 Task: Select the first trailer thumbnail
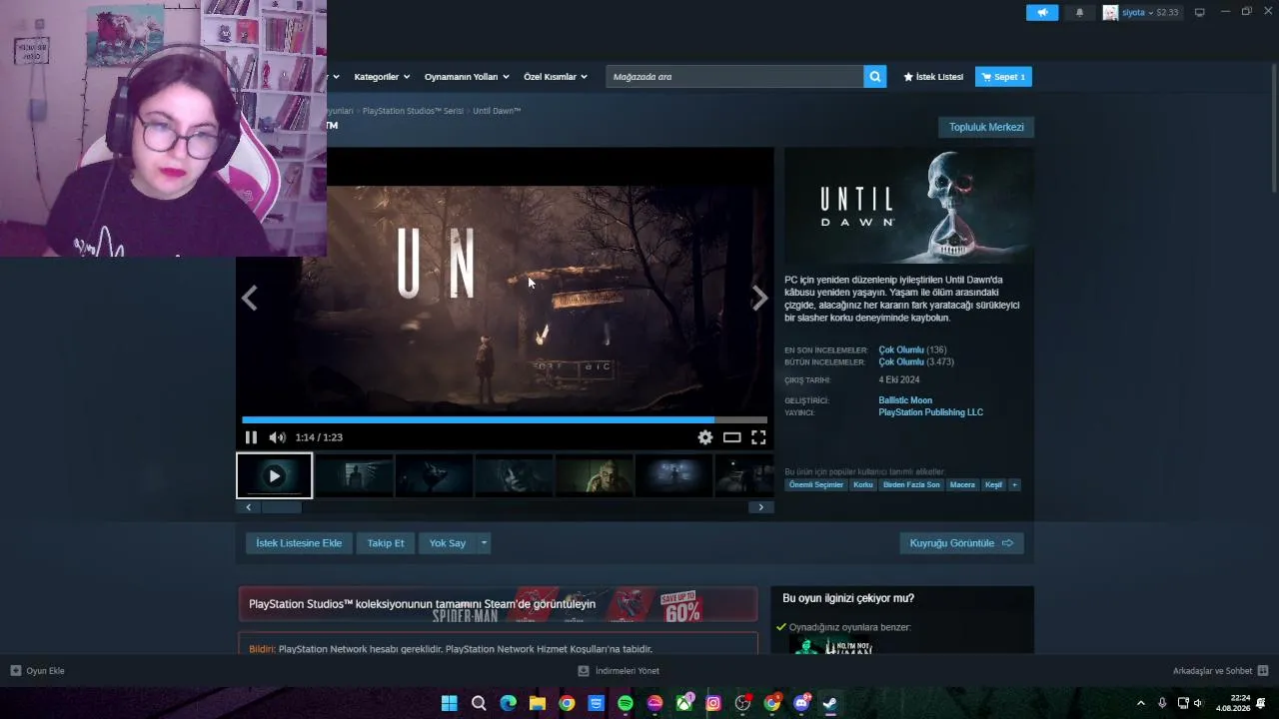[x=275, y=476]
